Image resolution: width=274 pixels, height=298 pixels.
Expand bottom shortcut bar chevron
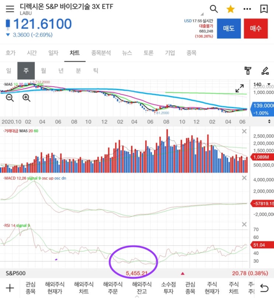click(137, 296)
